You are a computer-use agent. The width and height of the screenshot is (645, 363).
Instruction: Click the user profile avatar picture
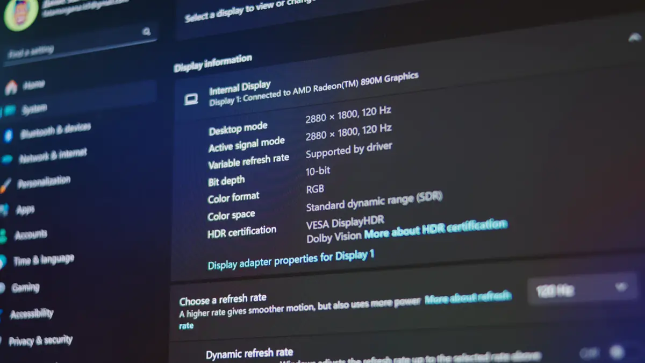coord(20,13)
